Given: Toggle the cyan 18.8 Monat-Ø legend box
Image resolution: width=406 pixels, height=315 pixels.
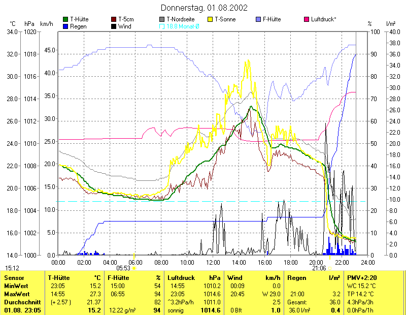Looking at the screenshot, I should [162, 26].
